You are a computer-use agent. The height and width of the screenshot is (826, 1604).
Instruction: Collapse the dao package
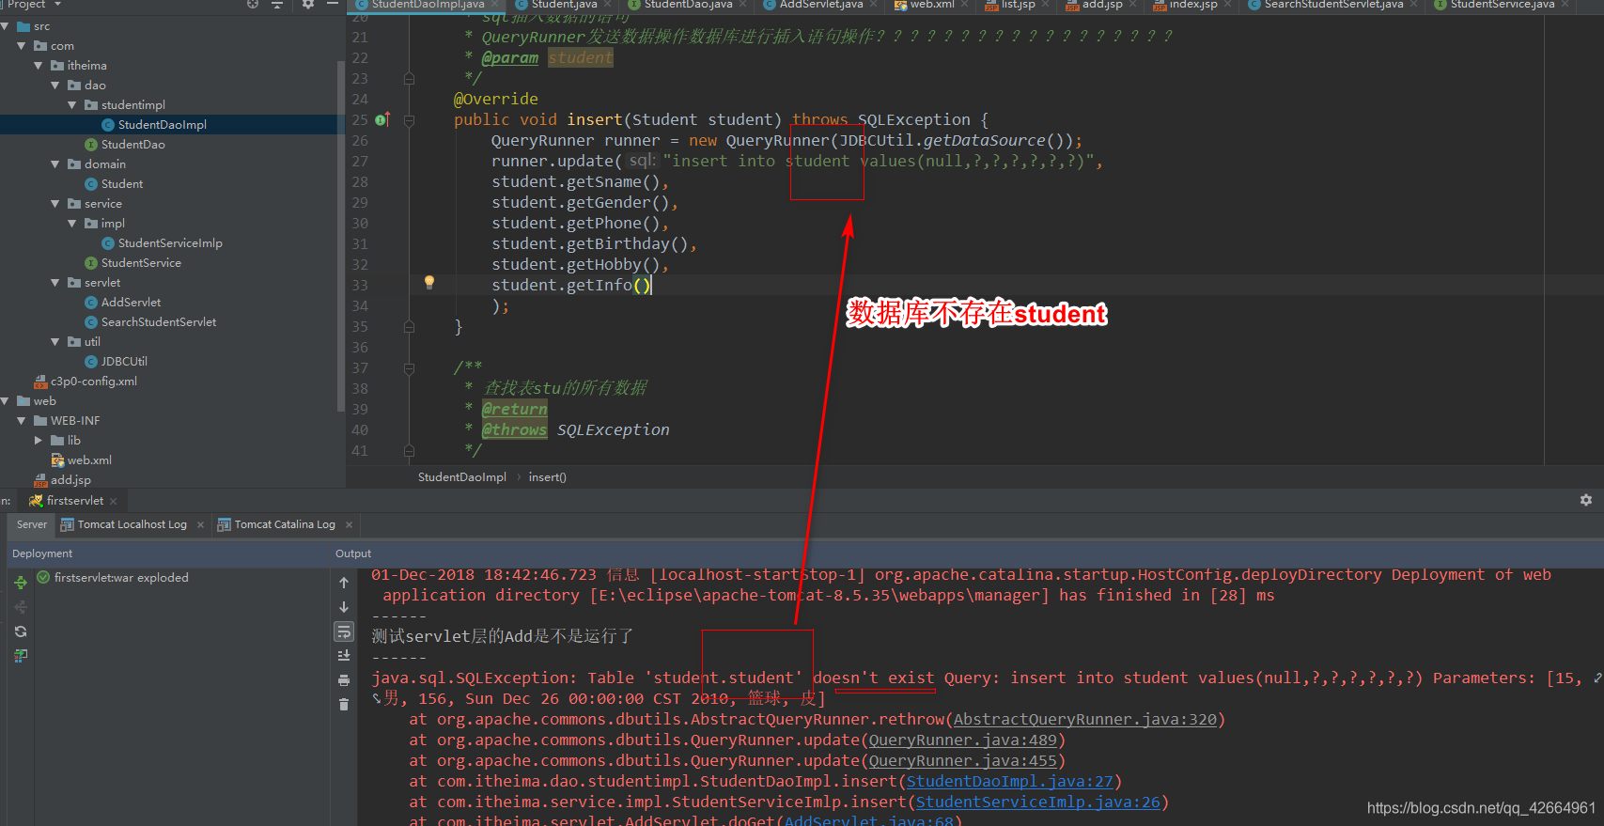pos(55,86)
